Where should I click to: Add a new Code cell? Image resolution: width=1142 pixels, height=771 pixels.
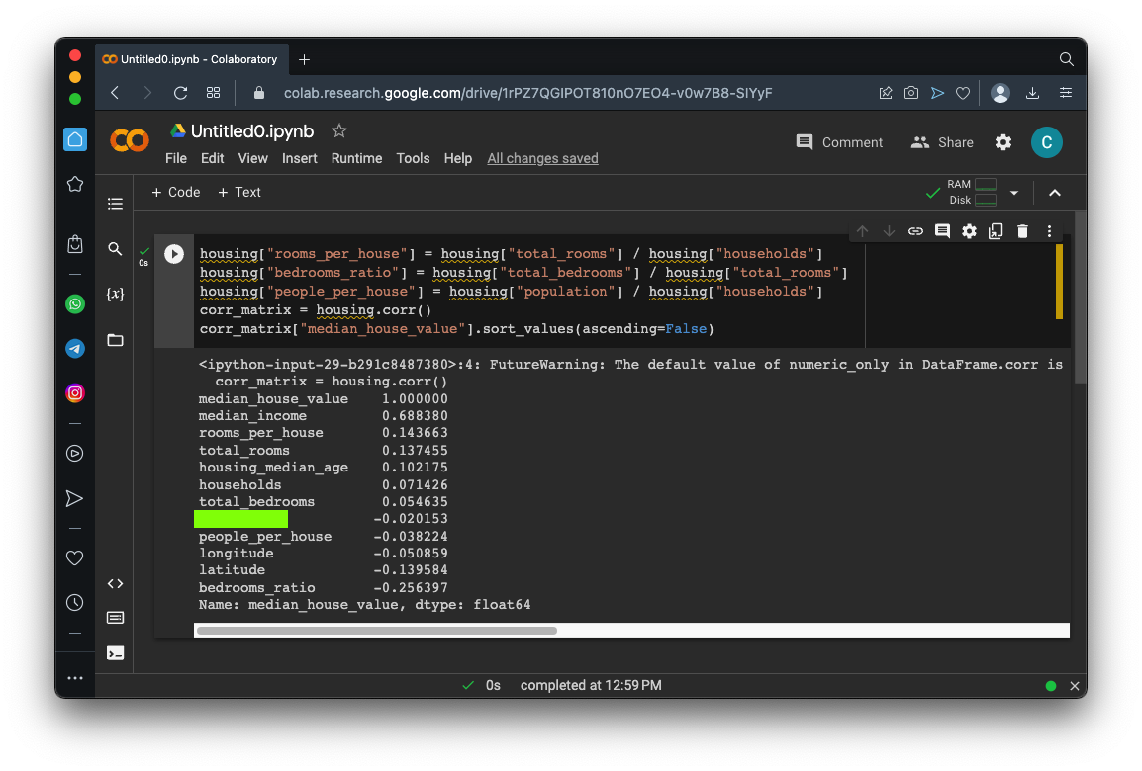[175, 192]
